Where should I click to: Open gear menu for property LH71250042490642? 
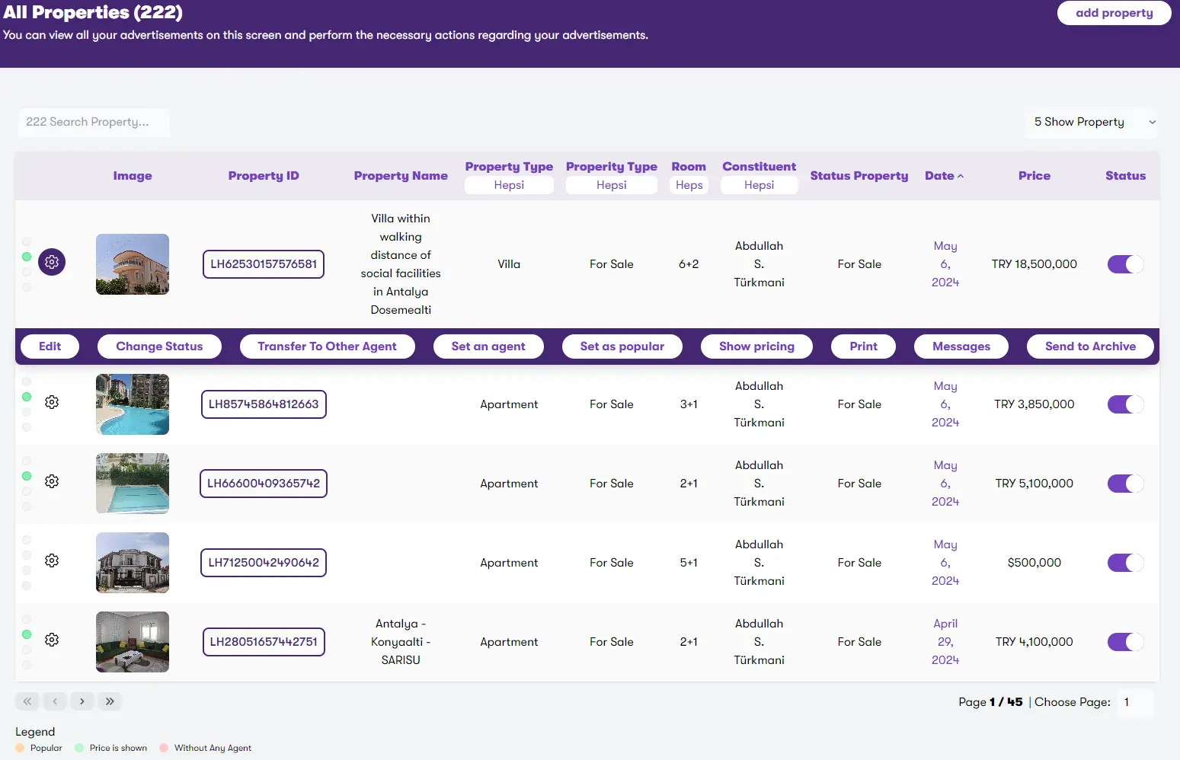click(52, 560)
